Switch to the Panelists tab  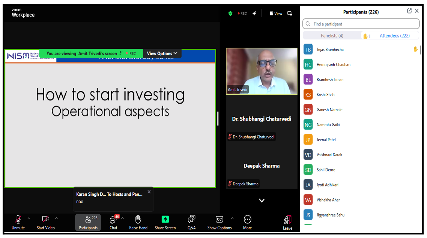pyautogui.click(x=332, y=36)
